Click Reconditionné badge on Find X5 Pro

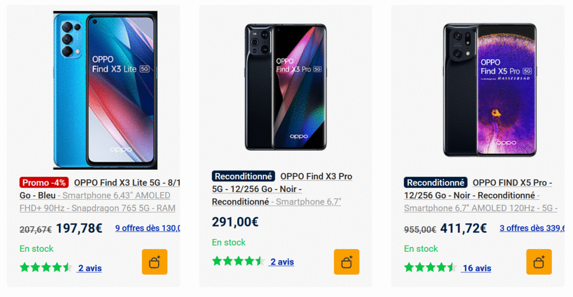coord(435,183)
